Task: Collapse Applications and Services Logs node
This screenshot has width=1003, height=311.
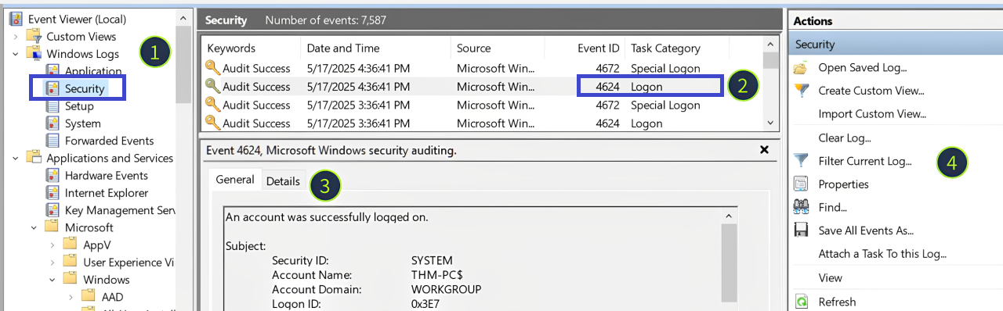Action: 16,158
